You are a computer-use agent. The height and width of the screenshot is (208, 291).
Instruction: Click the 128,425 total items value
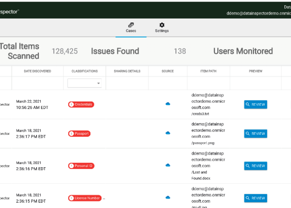(64, 51)
